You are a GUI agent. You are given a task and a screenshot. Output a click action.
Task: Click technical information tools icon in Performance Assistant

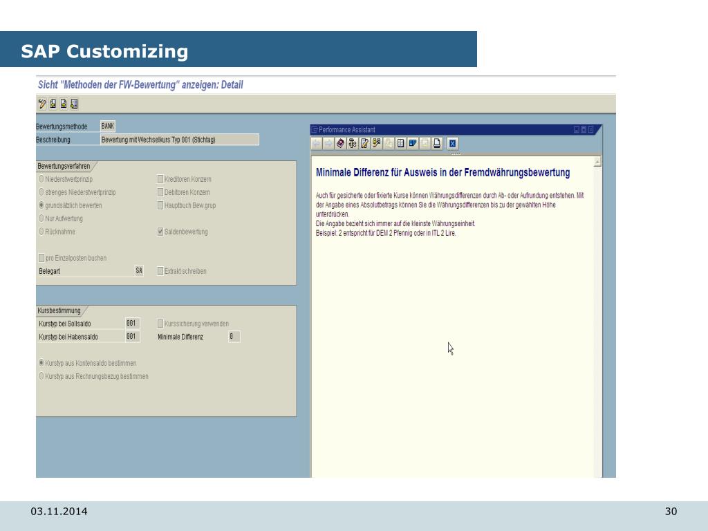click(x=352, y=144)
